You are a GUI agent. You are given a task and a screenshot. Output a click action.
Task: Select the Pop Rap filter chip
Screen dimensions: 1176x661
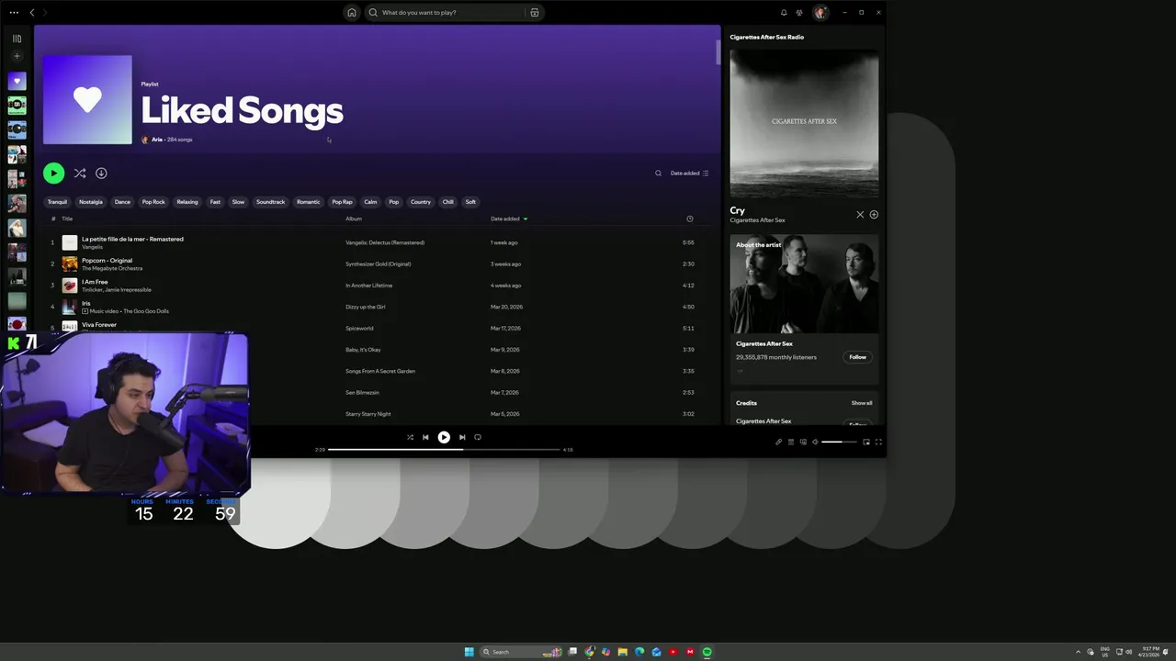tap(342, 202)
